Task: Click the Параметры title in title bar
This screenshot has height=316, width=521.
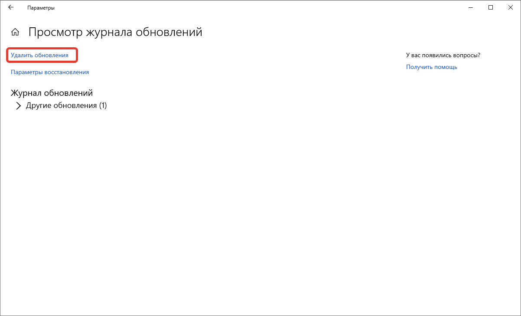Action: click(x=41, y=8)
